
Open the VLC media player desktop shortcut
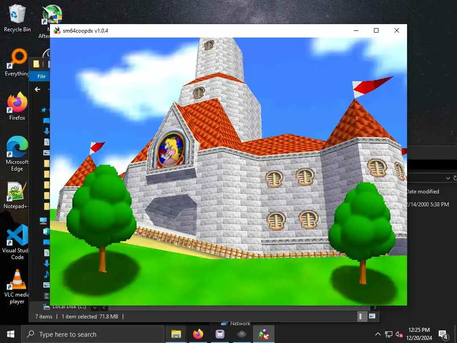[x=17, y=286]
